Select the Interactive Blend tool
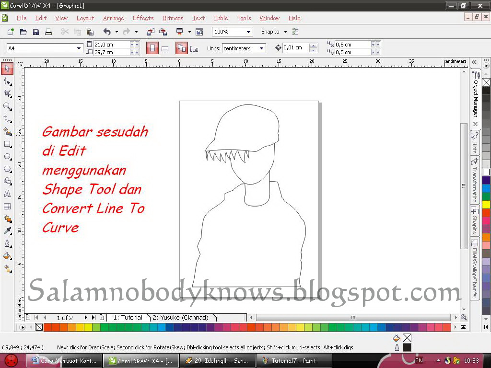 [7, 218]
